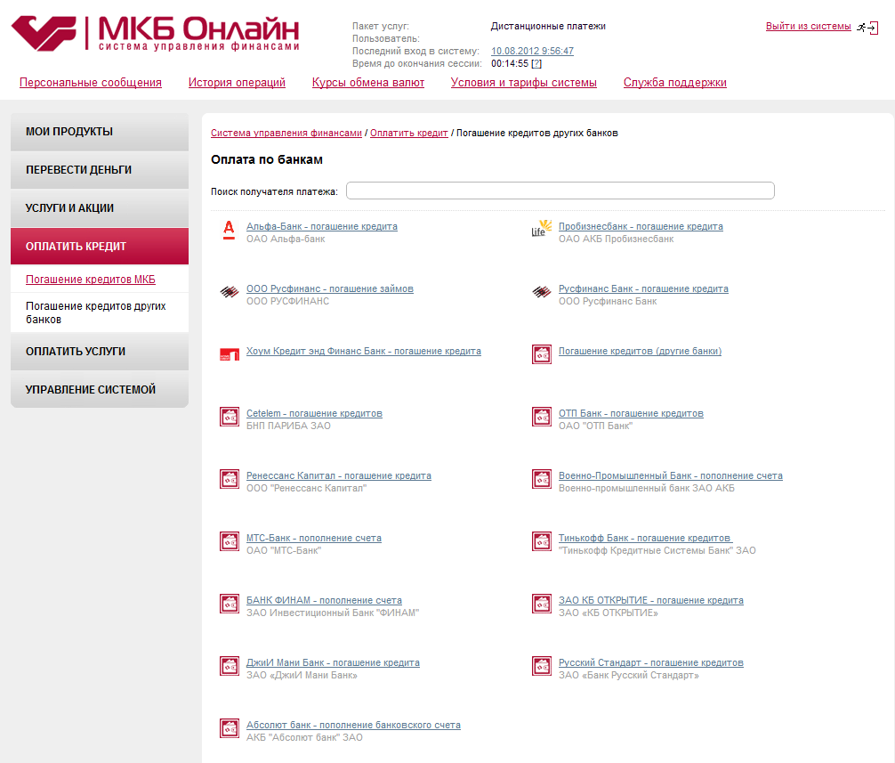Click Выйти из системы link
The height and width of the screenshot is (763, 895).
click(808, 27)
